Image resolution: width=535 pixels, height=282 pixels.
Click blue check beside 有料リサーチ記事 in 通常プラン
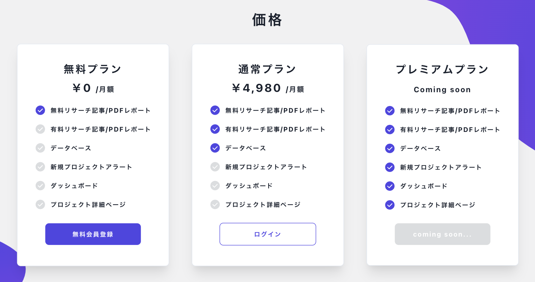coord(215,129)
